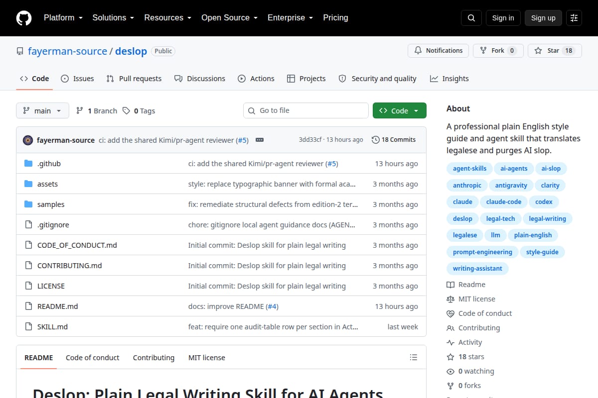Open the prompt-engineering topic tag
Image resolution: width=598 pixels, height=398 pixels.
point(482,252)
